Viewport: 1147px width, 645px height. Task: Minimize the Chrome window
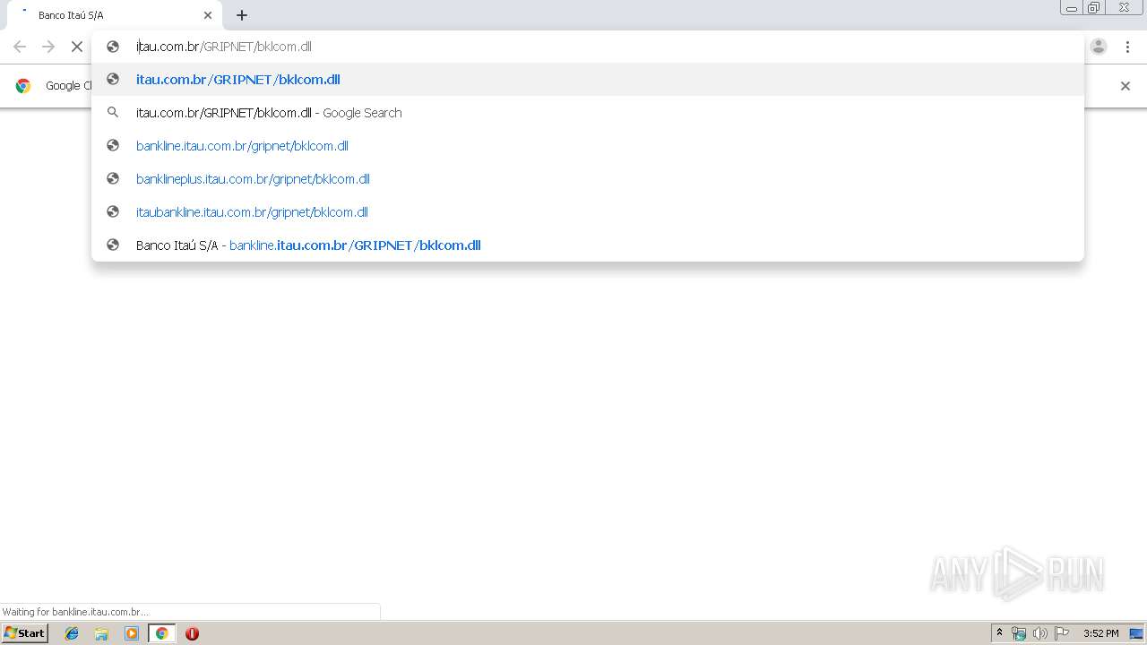[x=1072, y=8]
